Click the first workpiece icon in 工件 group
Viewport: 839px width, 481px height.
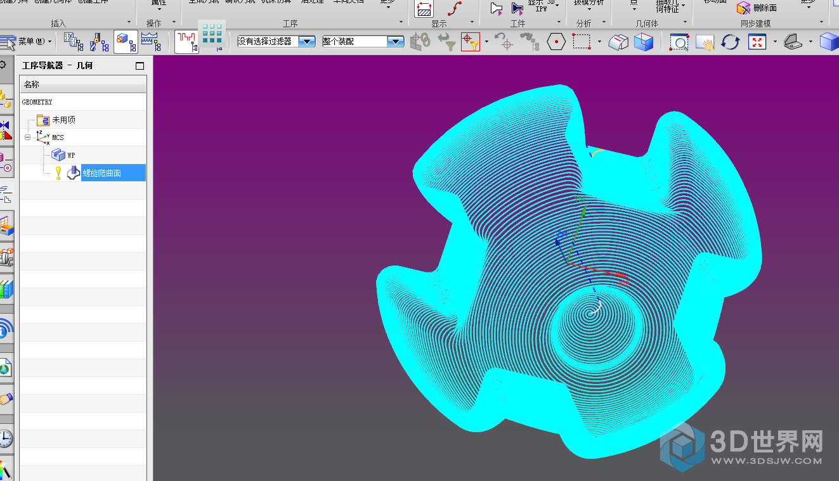497,8
